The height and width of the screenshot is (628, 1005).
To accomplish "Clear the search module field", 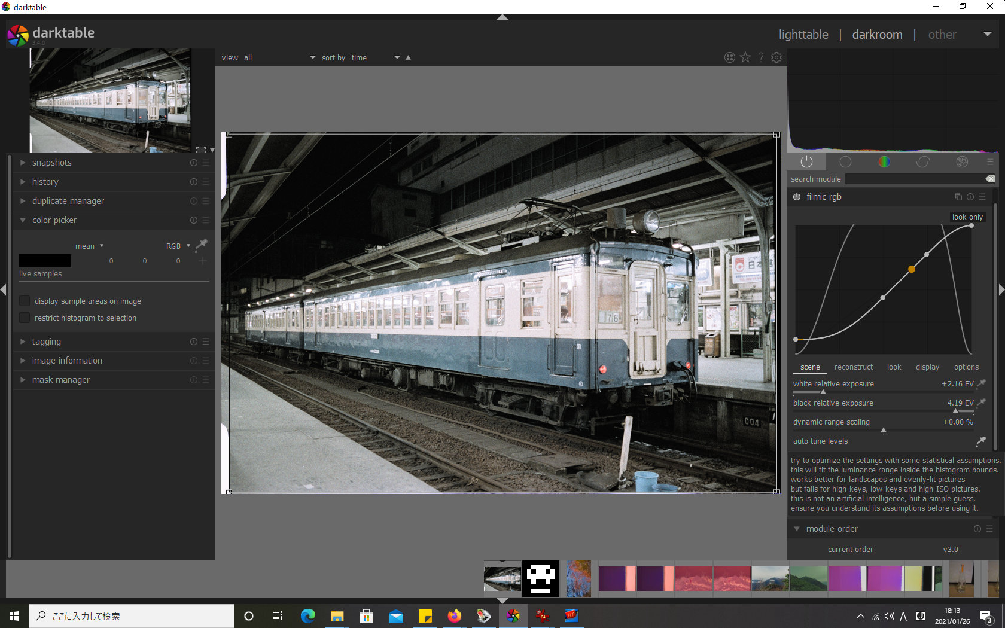I will click(990, 179).
